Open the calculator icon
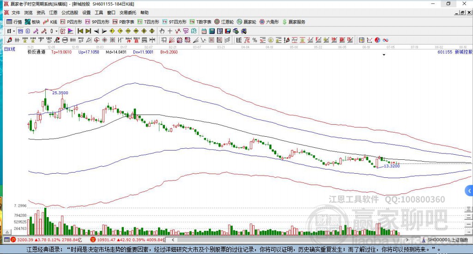The width and height of the screenshot is (473, 254). click(212, 31)
